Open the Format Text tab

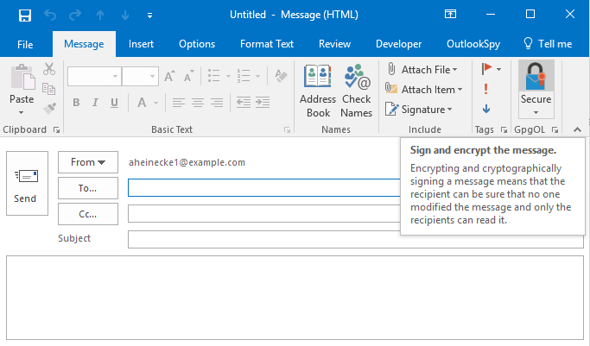[x=267, y=44]
